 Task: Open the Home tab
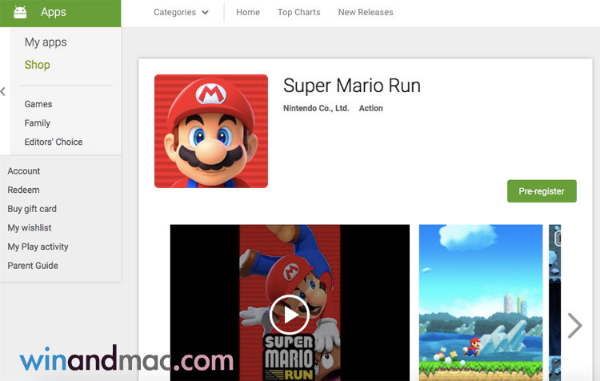(x=248, y=13)
